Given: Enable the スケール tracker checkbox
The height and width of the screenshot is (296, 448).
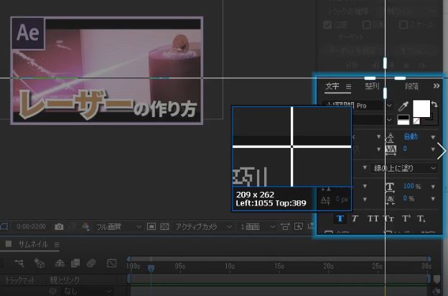Looking at the screenshot, I should click(x=403, y=24).
